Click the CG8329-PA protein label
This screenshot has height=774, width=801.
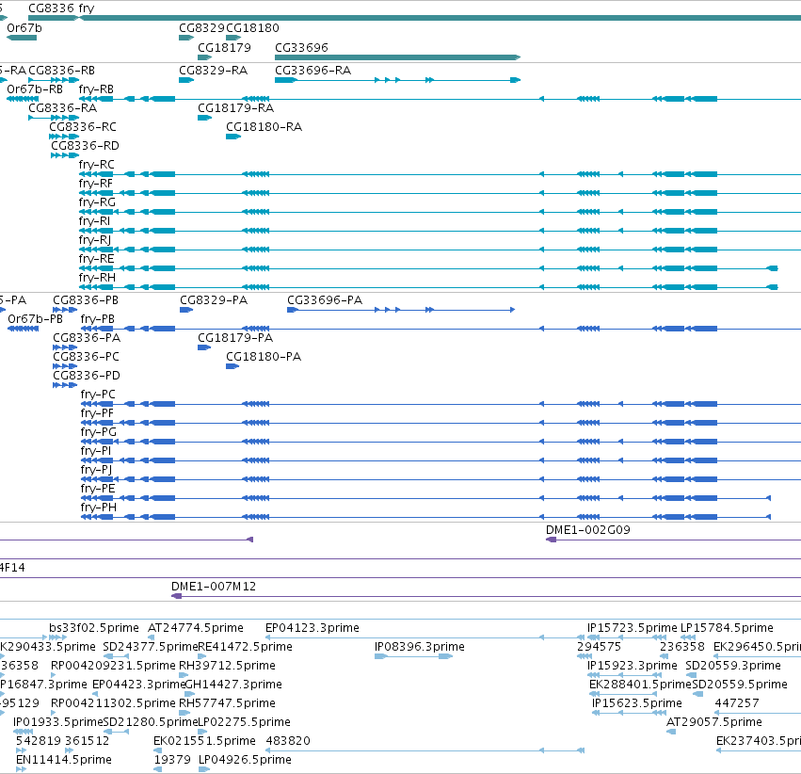coord(214,300)
